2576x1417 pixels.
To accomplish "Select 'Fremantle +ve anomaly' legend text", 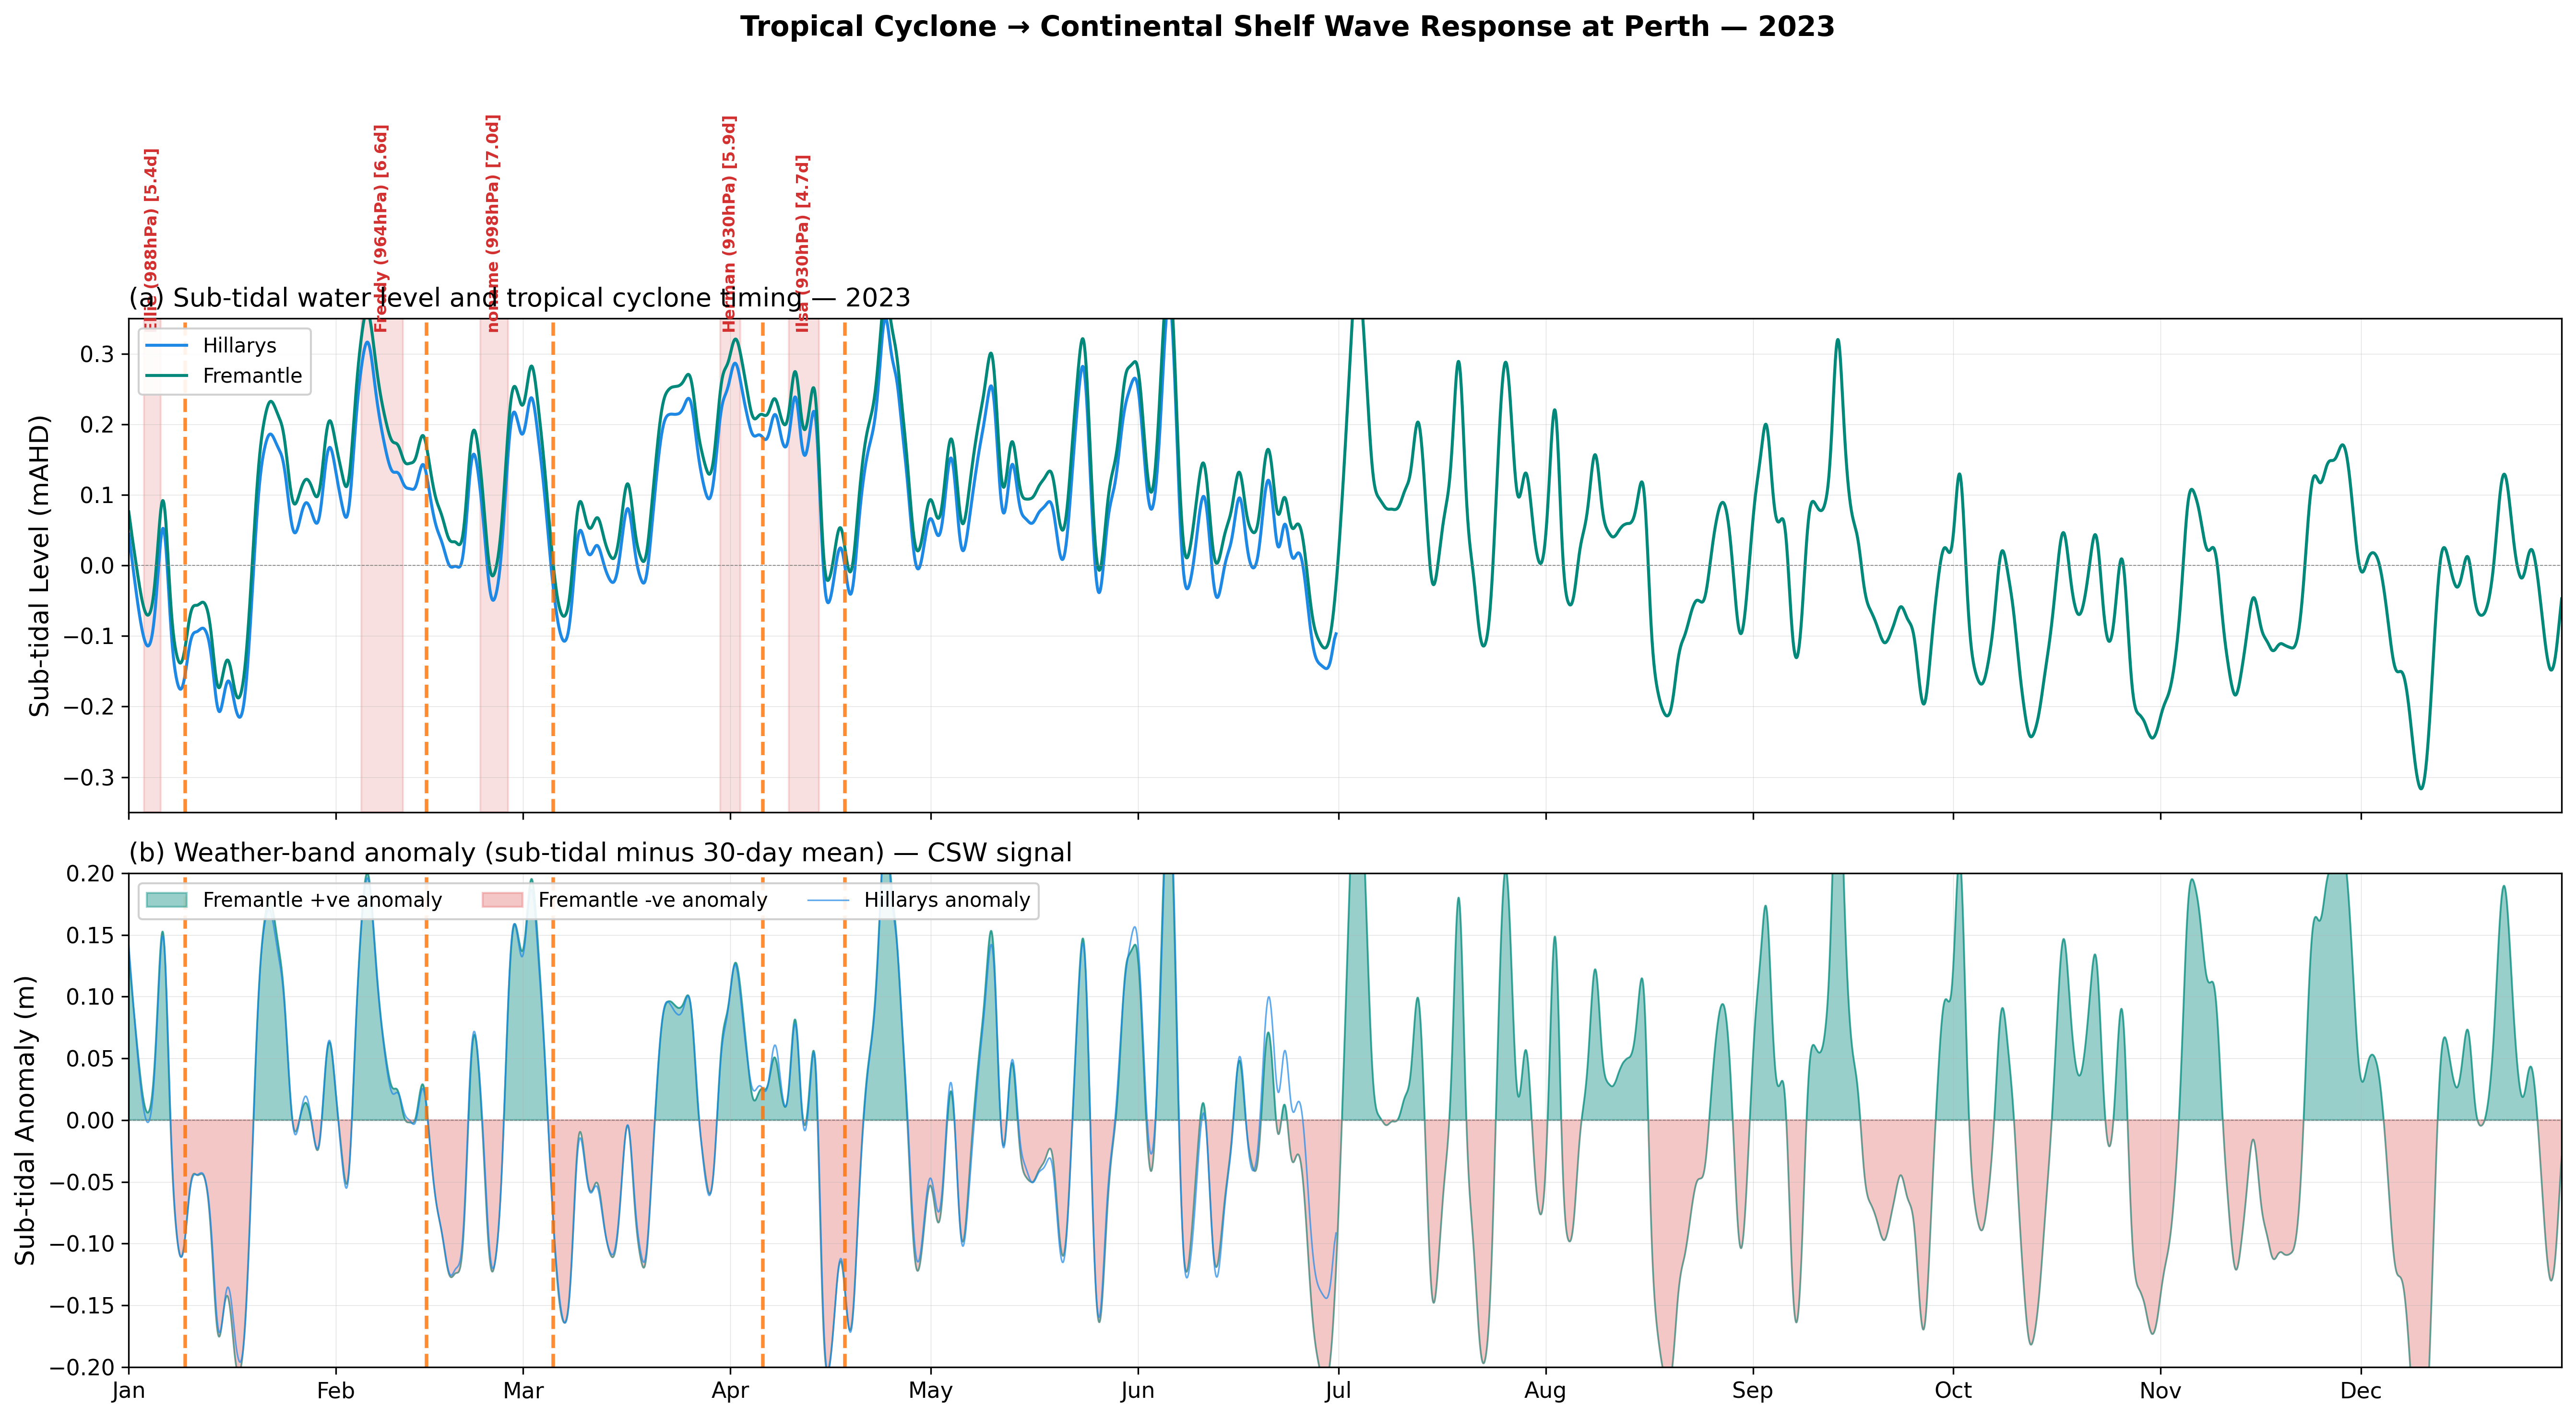I will [322, 901].
